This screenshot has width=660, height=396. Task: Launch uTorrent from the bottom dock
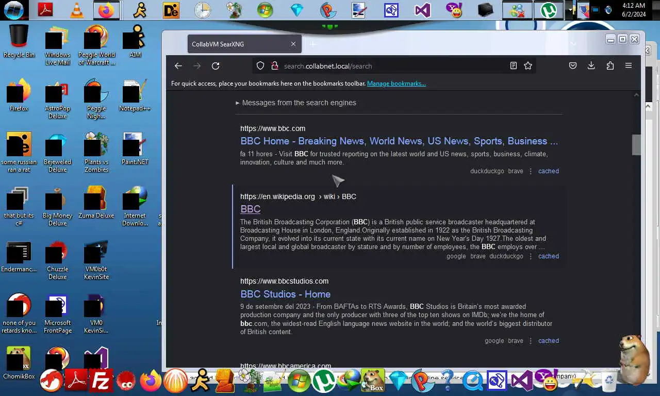pyautogui.click(x=324, y=382)
